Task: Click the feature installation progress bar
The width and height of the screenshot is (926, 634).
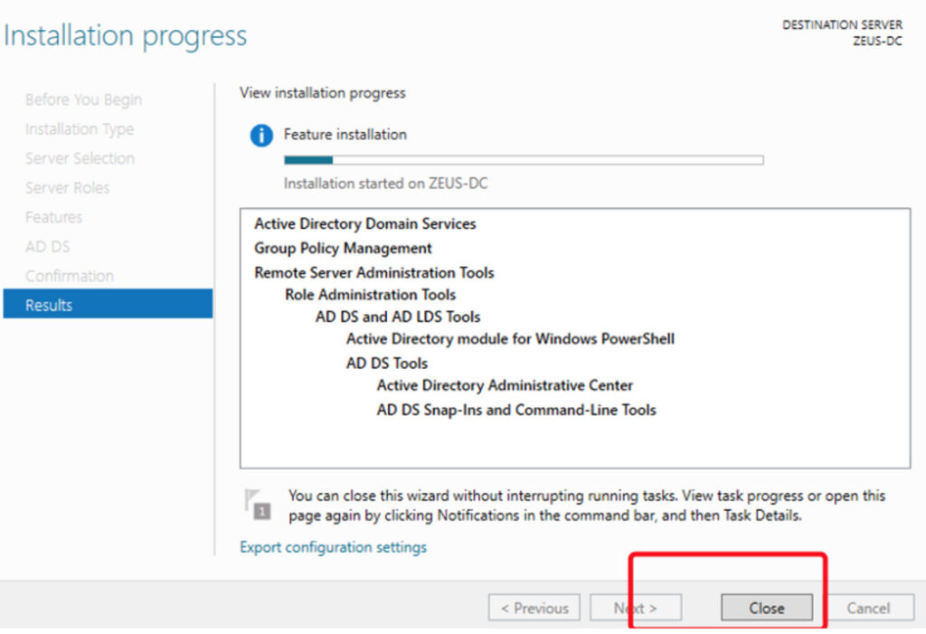Action: 523,160
